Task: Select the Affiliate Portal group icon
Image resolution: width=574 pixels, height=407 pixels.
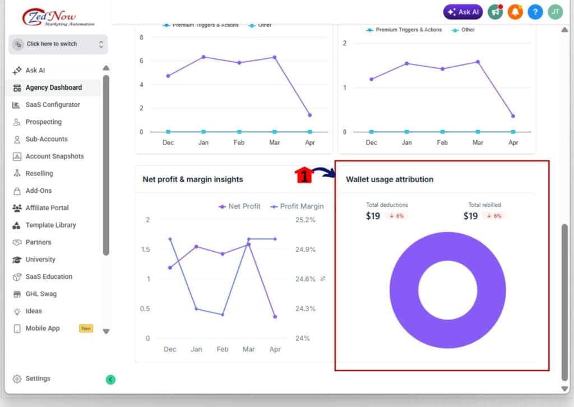Action: point(17,208)
